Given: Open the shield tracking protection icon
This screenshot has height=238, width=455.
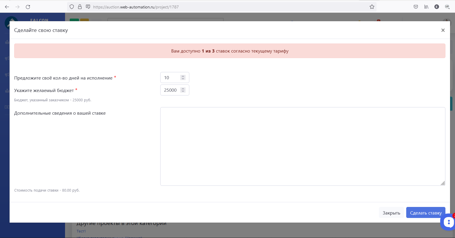Looking at the screenshot, I should pos(72,7).
